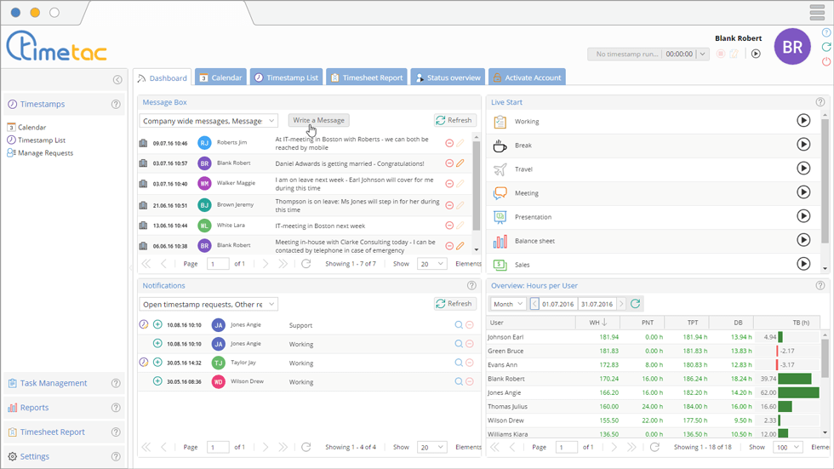Image resolution: width=834 pixels, height=469 pixels.
Task: Open magnifier details for Wilson Drew notification
Action: tap(459, 381)
